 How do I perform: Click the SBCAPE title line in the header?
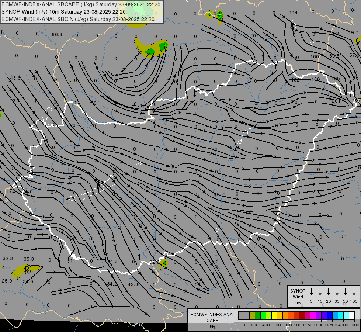click(x=81, y=4)
